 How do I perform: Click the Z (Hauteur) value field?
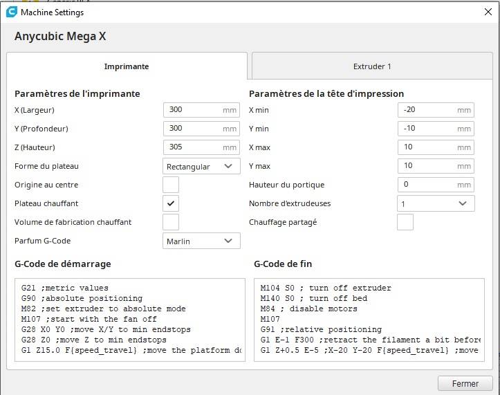pyautogui.click(x=194, y=147)
